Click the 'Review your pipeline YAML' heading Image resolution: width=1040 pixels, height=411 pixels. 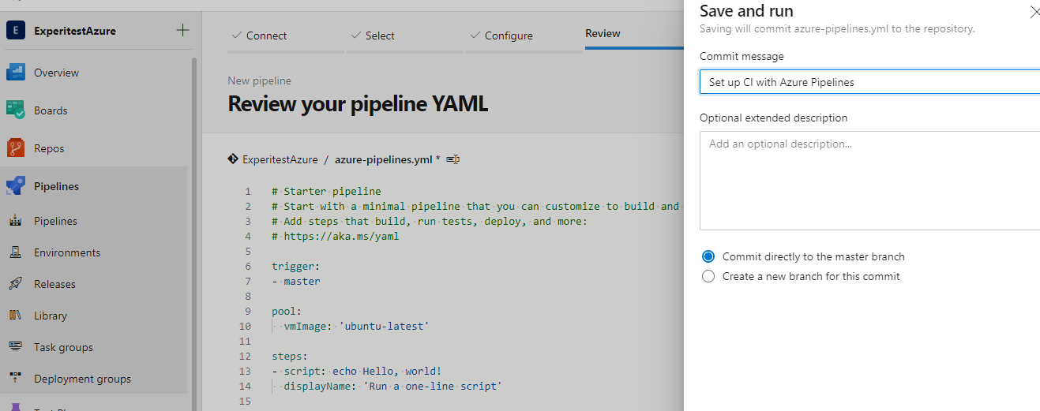point(358,103)
